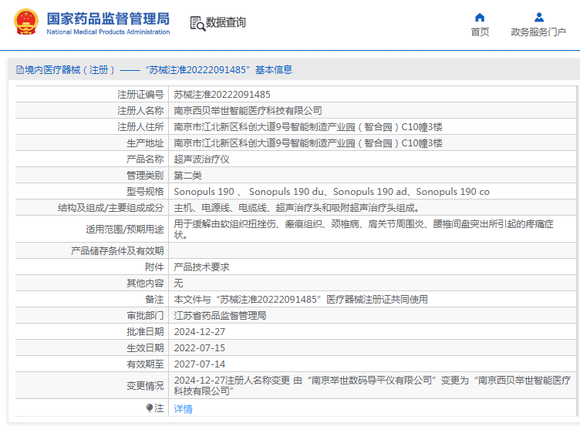Image resolution: width=580 pixels, height=426 pixels.
Task: Click management category value 第二类
Action: coord(188,176)
